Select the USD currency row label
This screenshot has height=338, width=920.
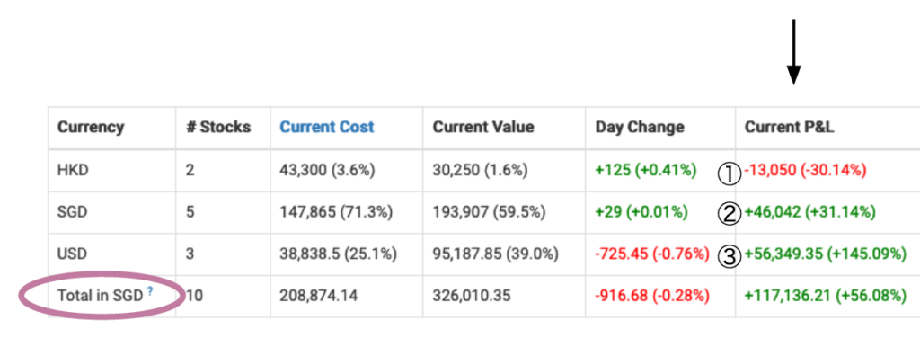(x=72, y=254)
